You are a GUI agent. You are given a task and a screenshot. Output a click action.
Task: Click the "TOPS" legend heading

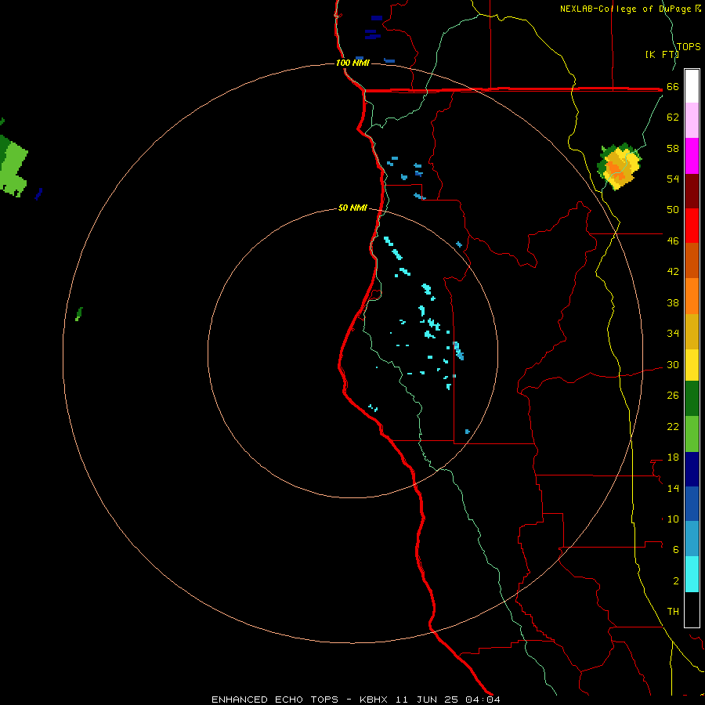click(x=689, y=47)
